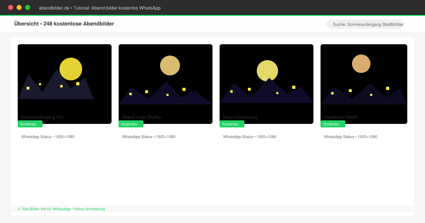Click Kostenlos badge on Sonnenuntergang City

[x=30, y=124]
